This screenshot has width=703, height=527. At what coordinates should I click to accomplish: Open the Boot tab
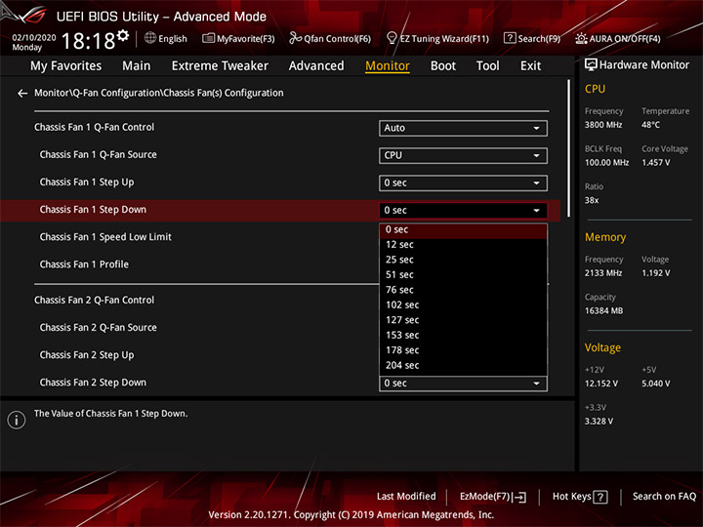coord(443,66)
